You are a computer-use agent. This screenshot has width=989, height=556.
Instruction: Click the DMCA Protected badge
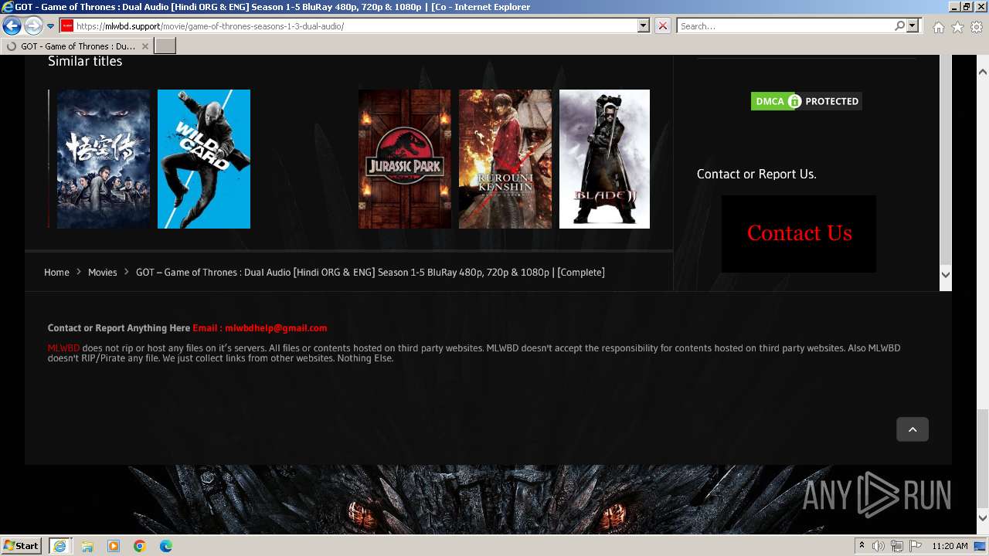point(806,101)
